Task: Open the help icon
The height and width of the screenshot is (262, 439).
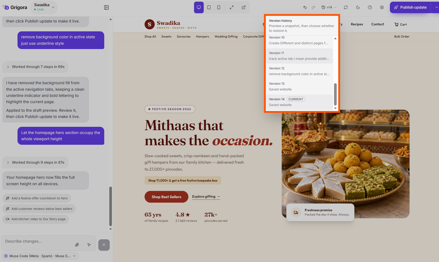Action: (x=370, y=8)
